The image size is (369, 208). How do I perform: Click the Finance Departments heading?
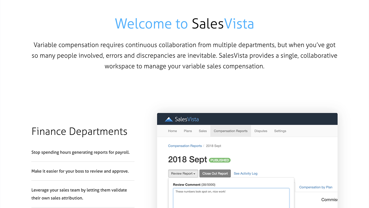click(x=79, y=131)
